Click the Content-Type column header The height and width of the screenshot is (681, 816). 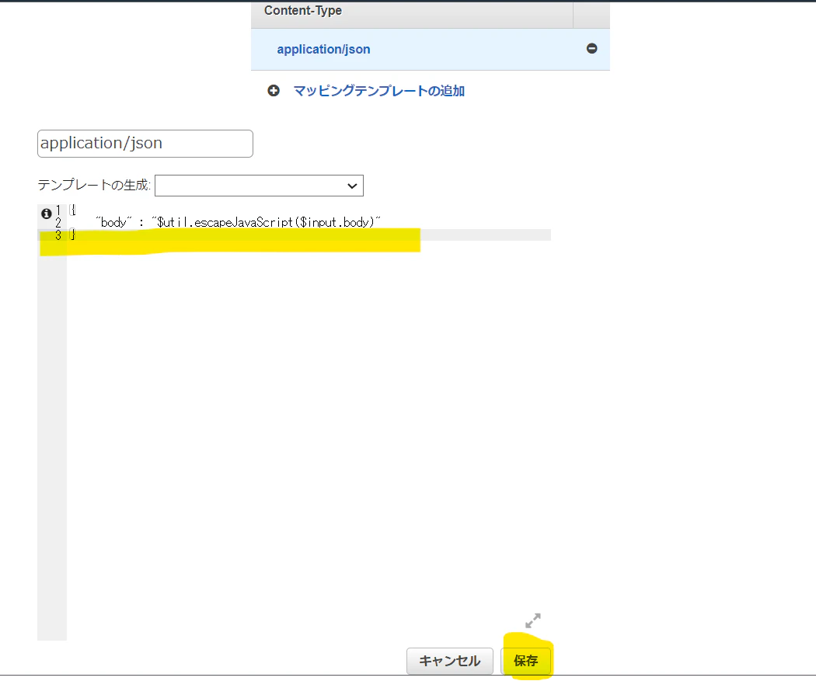click(412, 13)
